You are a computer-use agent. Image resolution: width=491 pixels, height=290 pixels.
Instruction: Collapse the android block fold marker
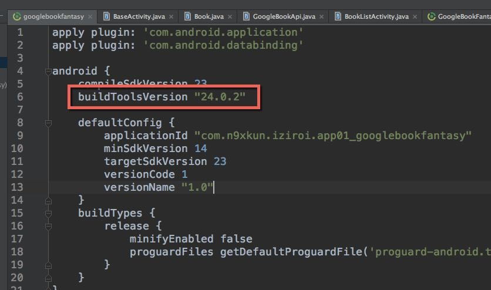pyautogui.click(x=48, y=72)
